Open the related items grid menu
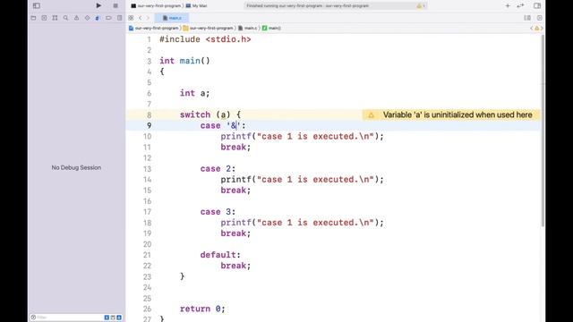The height and width of the screenshot is (322, 573). (131, 18)
